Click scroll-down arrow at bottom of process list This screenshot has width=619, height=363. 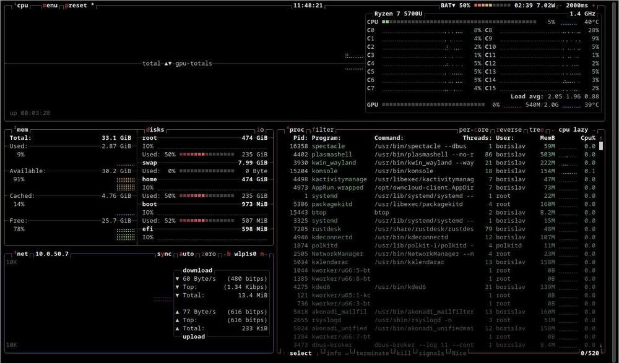pos(601,345)
